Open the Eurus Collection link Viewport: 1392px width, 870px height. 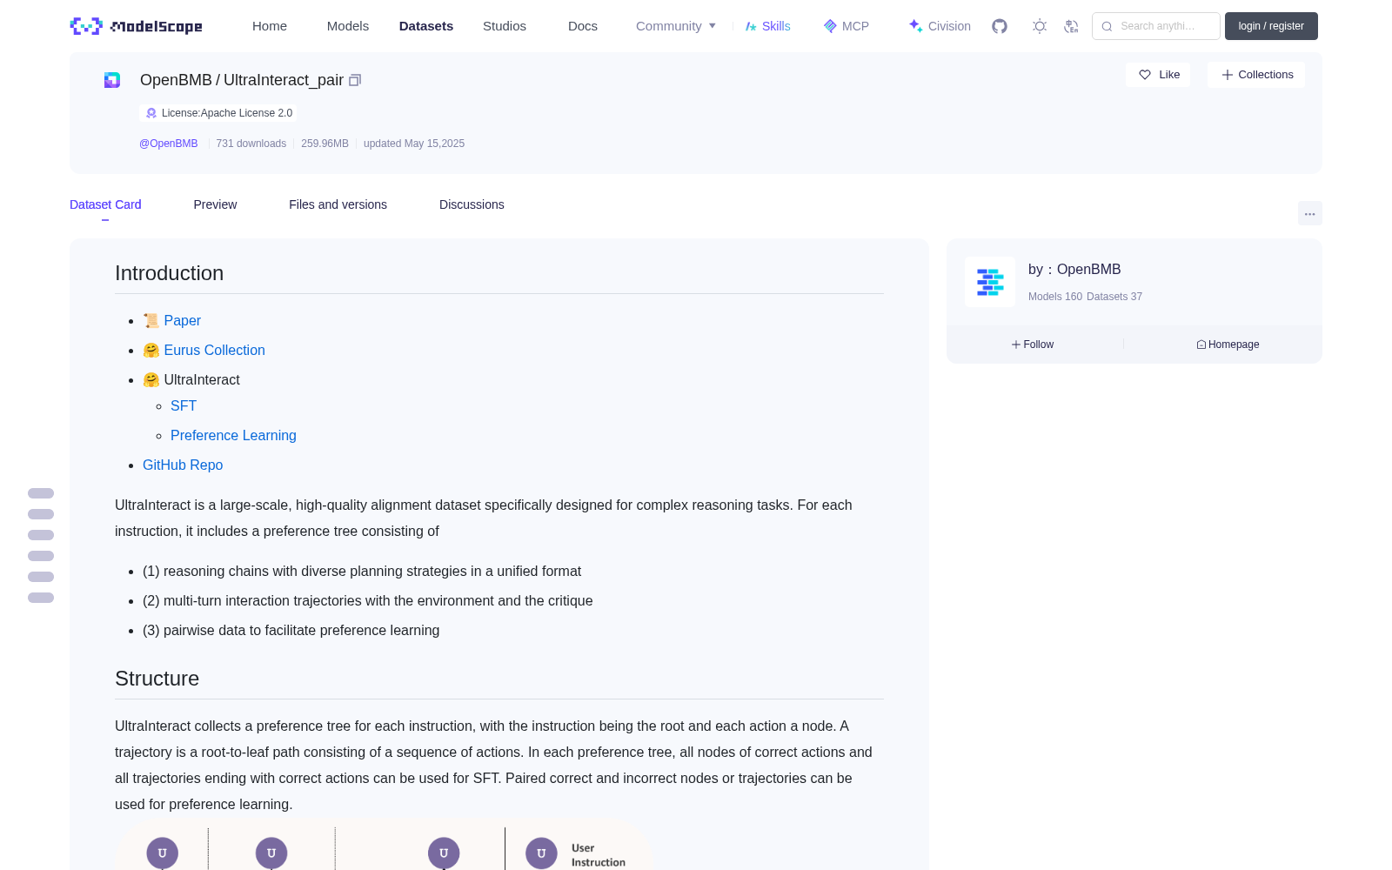214,350
